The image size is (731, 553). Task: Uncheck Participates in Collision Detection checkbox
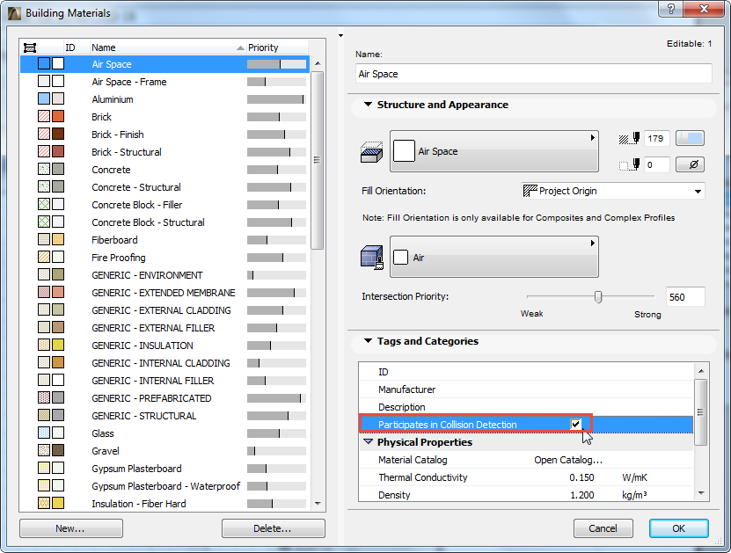576,424
